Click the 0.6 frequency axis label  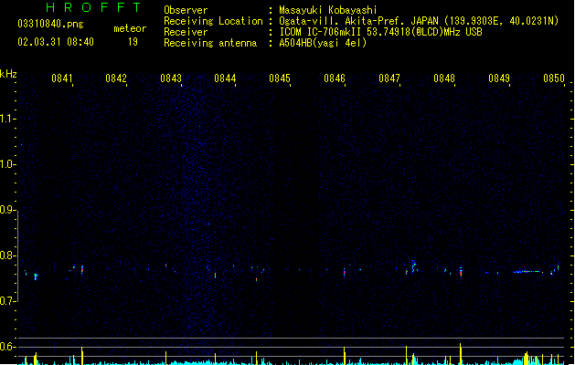pos(7,347)
